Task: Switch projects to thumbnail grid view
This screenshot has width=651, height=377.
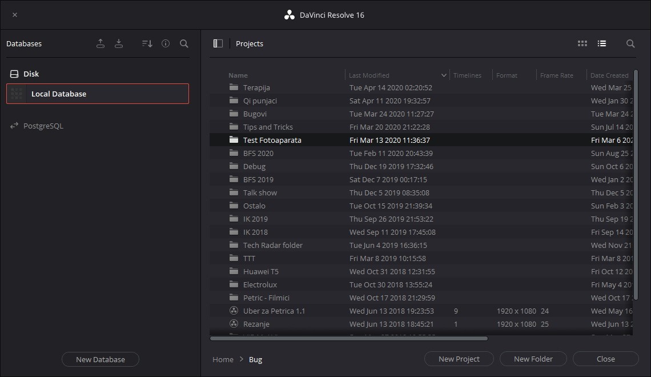Action: pyautogui.click(x=582, y=43)
